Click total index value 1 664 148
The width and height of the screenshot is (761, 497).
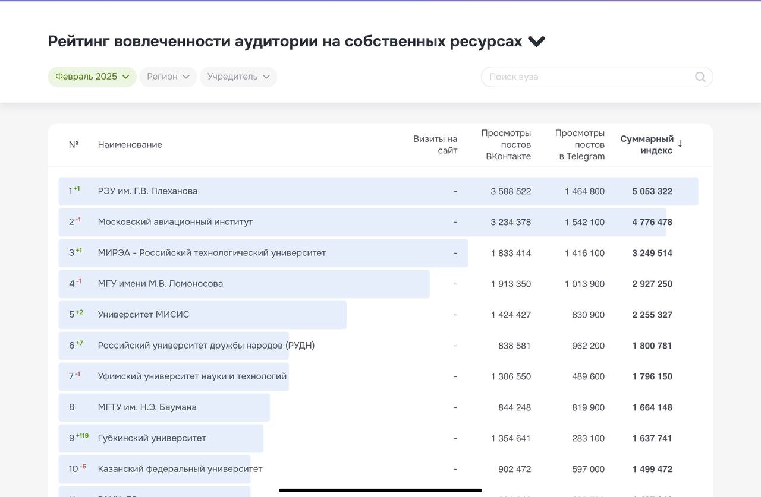click(652, 407)
